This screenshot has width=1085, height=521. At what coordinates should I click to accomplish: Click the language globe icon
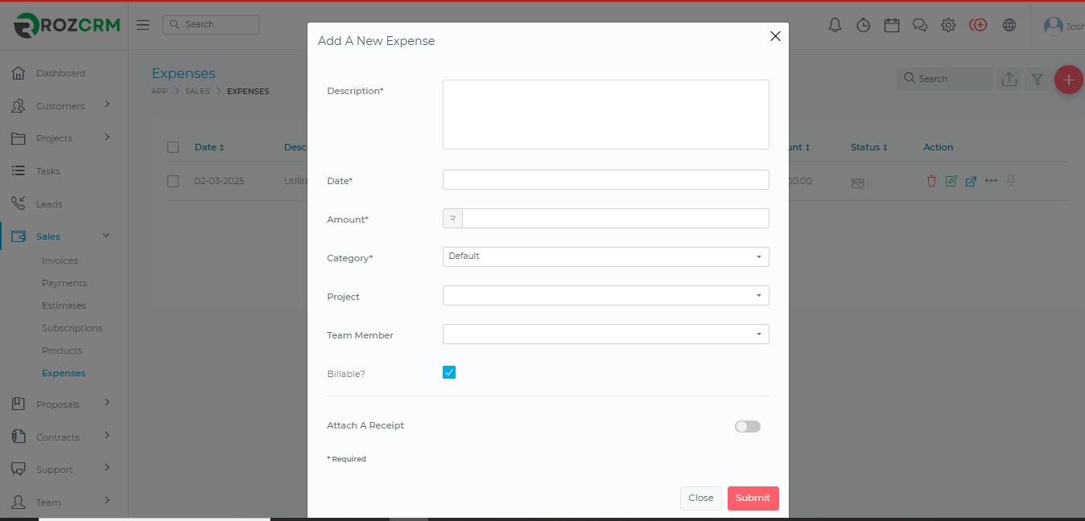(x=1009, y=25)
